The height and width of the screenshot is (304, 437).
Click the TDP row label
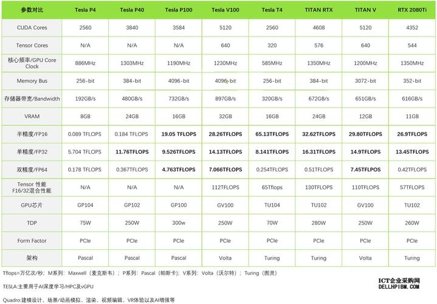(x=32, y=223)
